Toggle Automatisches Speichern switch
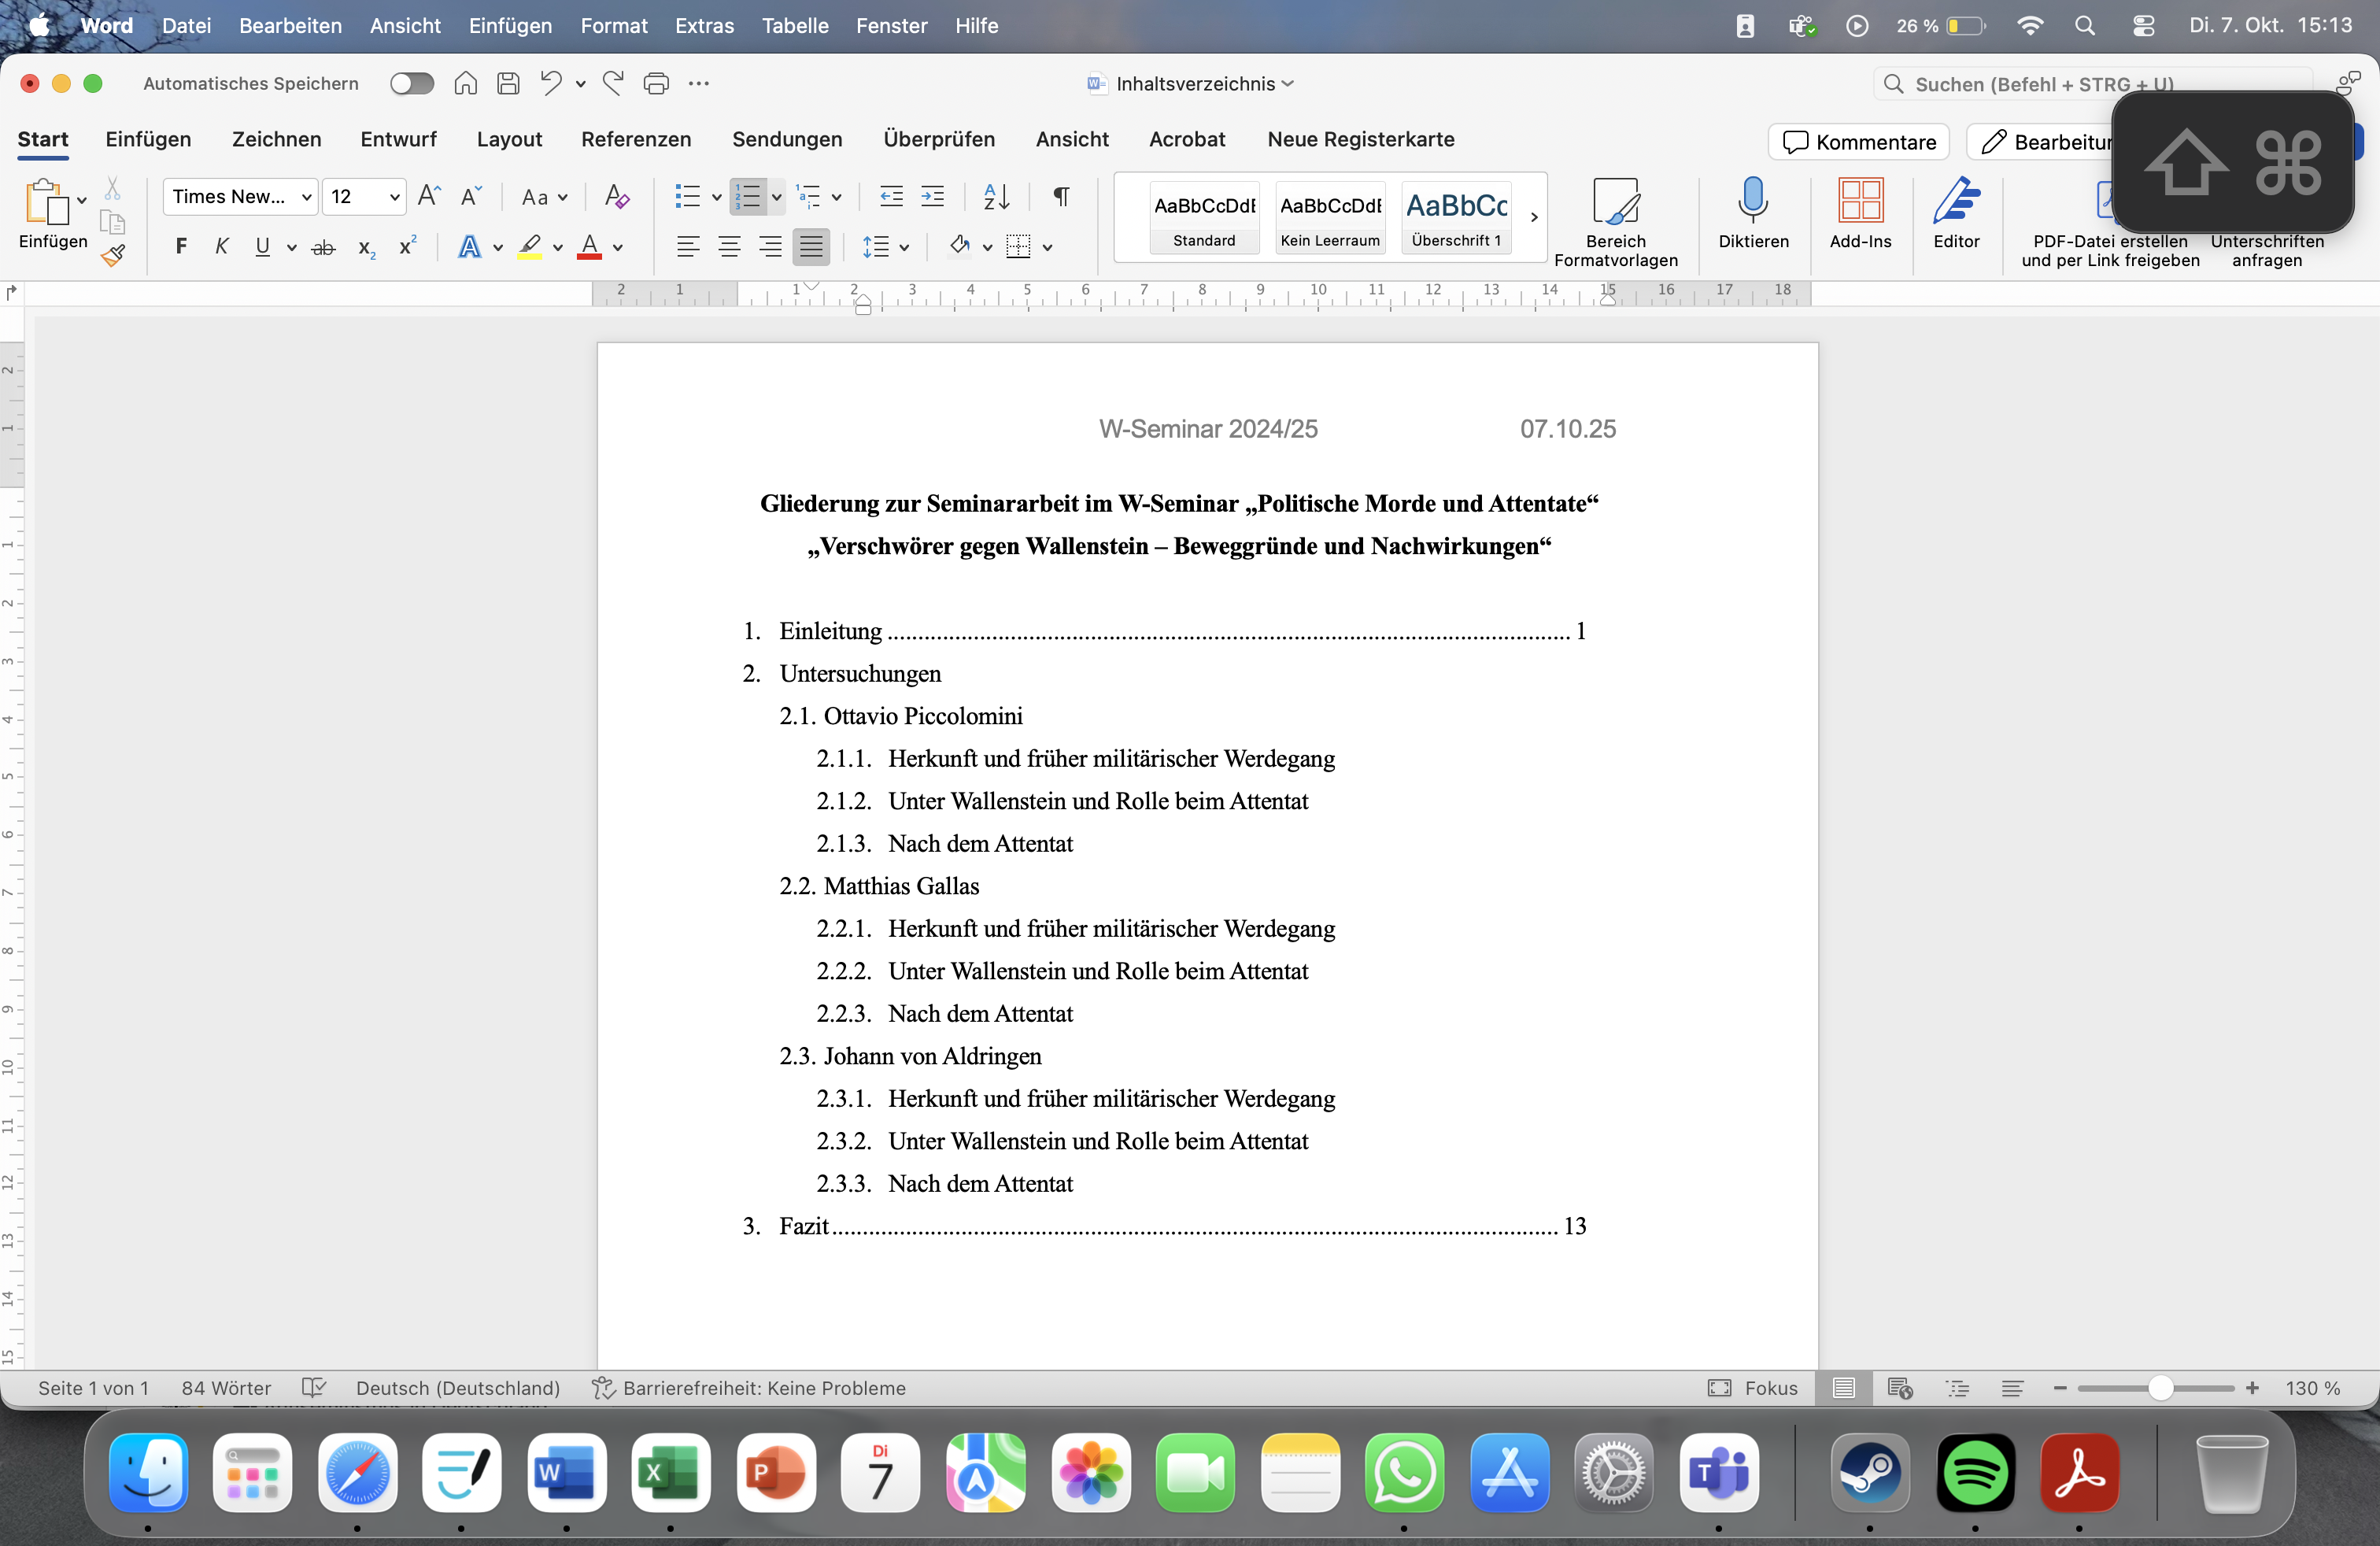The height and width of the screenshot is (1546, 2380). 412,84
